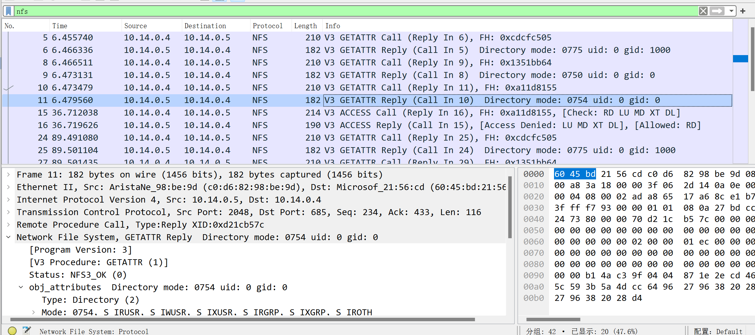The width and height of the screenshot is (755, 335).
Task: Select the Status: NFS3_OK line
Action: (78, 275)
